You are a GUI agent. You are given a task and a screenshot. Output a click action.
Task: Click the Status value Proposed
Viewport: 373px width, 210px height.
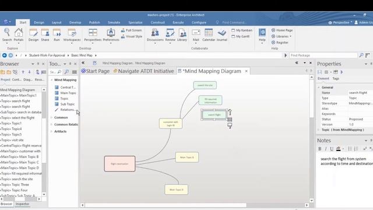coord(356,119)
